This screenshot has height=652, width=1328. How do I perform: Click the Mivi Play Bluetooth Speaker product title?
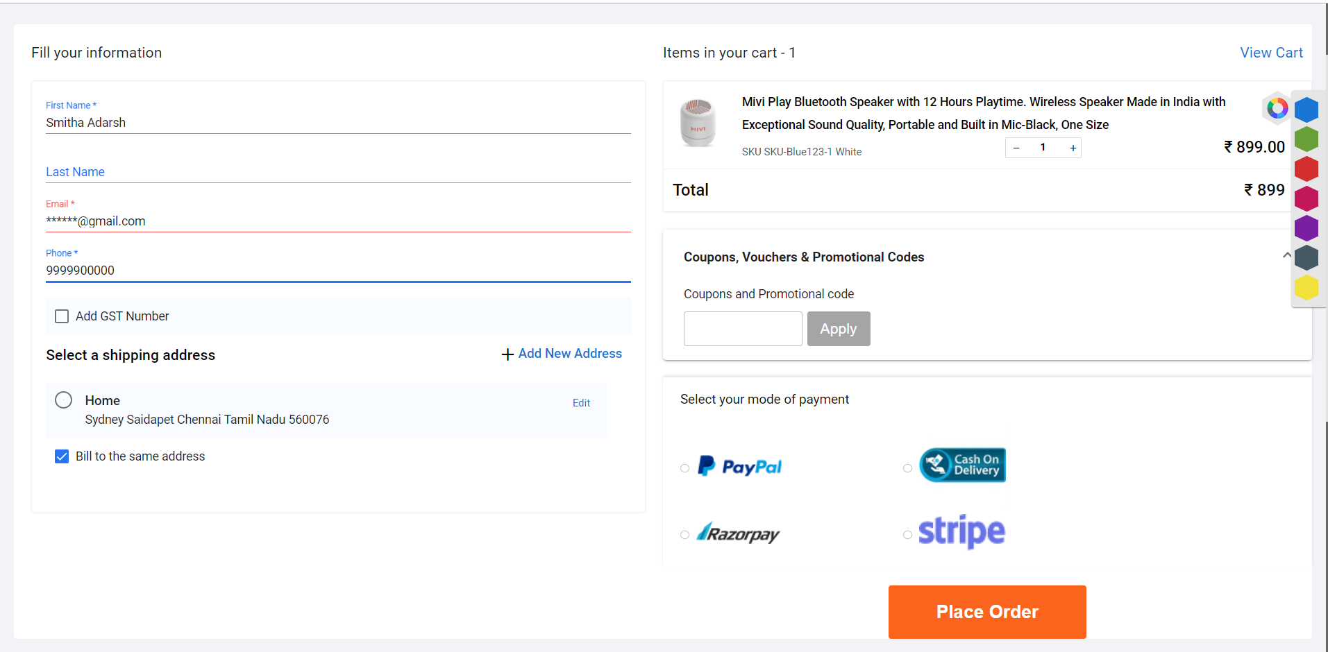tap(984, 113)
